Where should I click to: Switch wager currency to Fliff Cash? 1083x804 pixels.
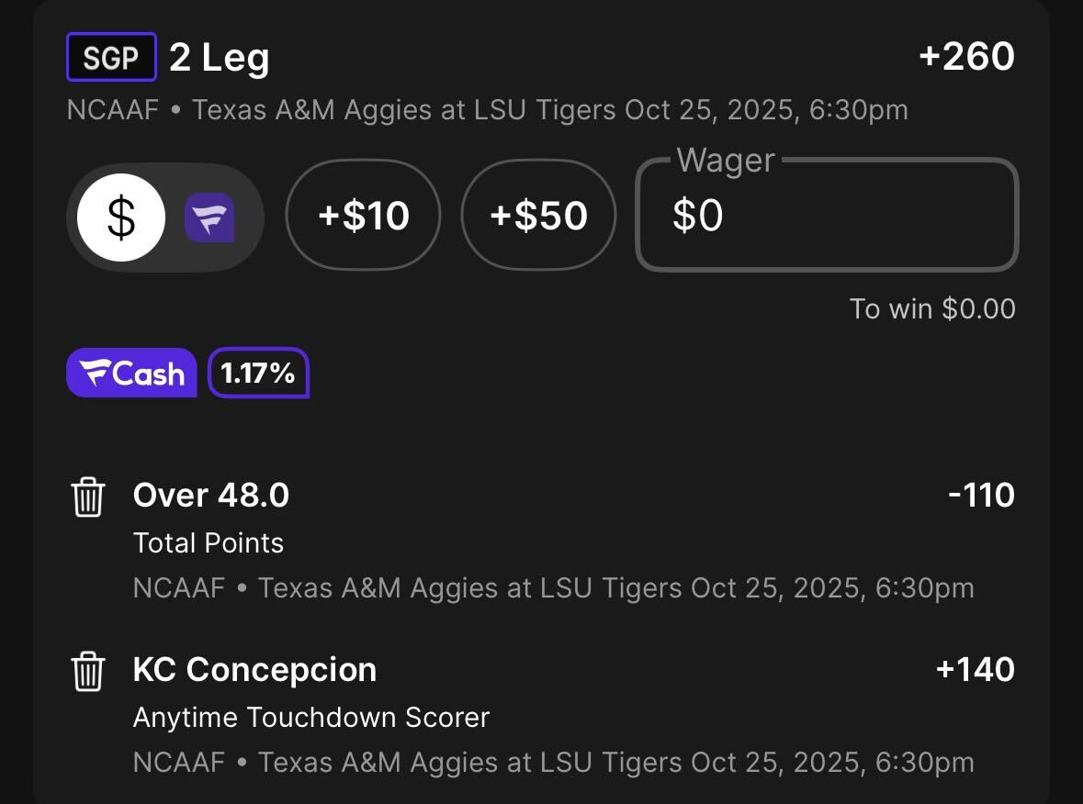tap(209, 218)
